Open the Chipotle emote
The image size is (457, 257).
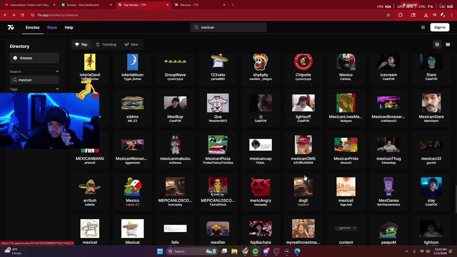tap(303, 67)
